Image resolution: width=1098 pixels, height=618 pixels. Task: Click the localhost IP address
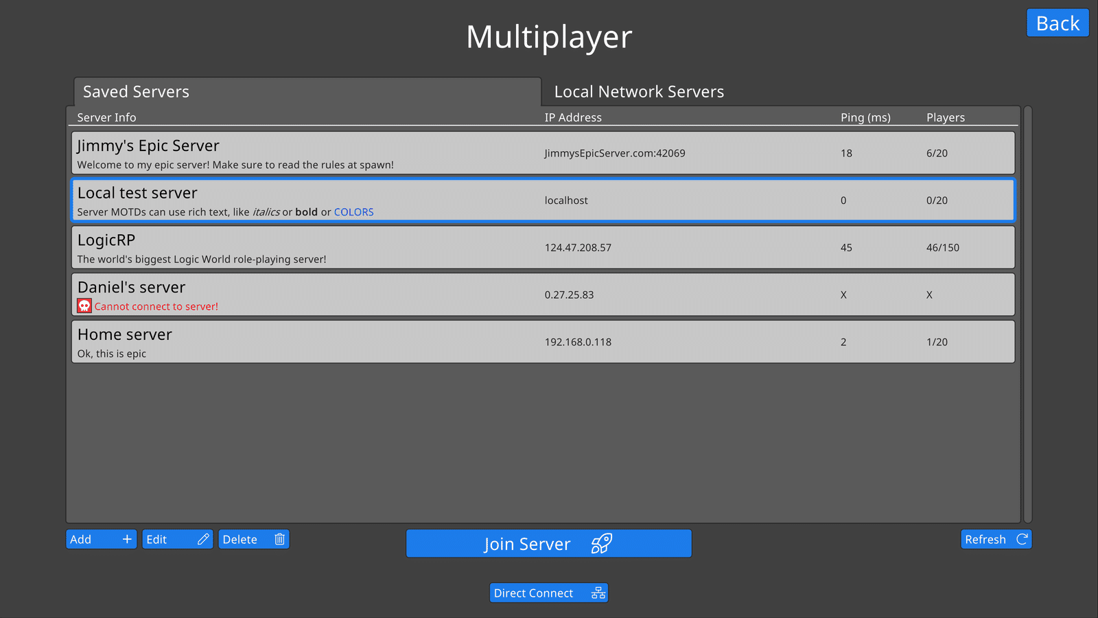[566, 201]
